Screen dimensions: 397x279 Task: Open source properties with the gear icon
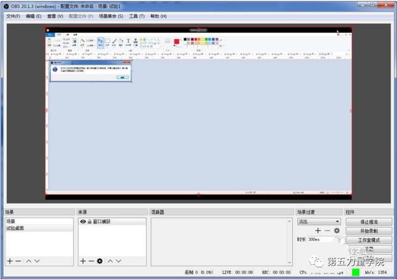pos(100,261)
